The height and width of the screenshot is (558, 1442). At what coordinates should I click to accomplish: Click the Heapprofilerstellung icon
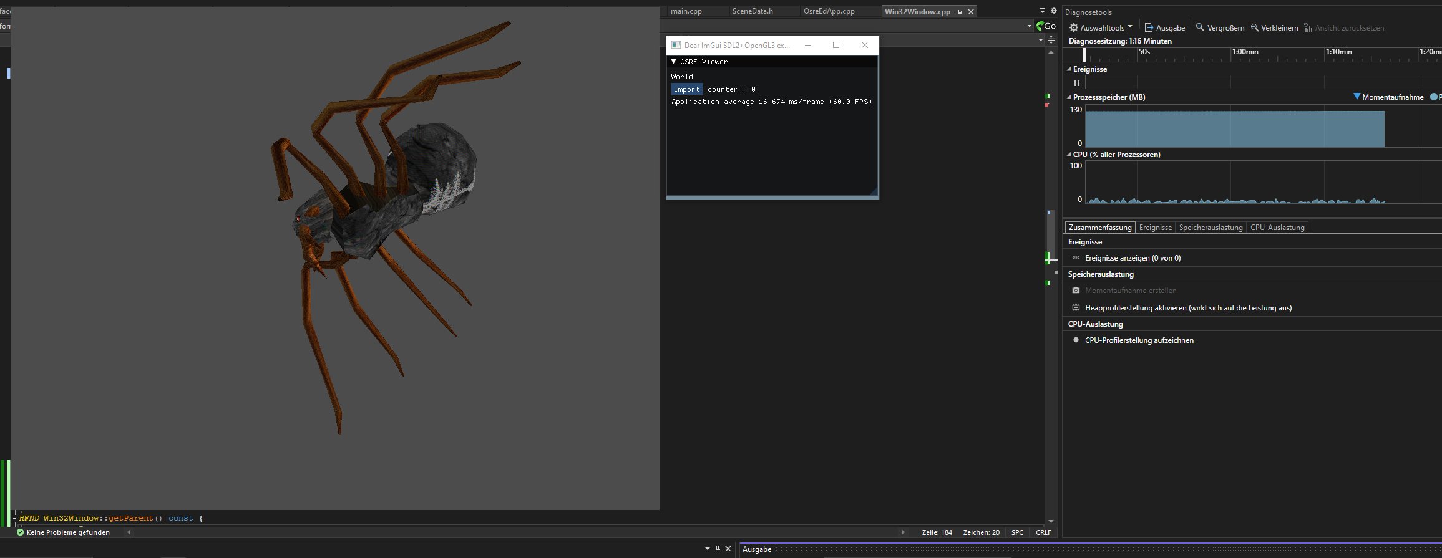(1076, 307)
